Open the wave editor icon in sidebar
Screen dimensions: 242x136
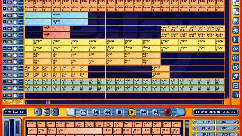click(236, 49)
